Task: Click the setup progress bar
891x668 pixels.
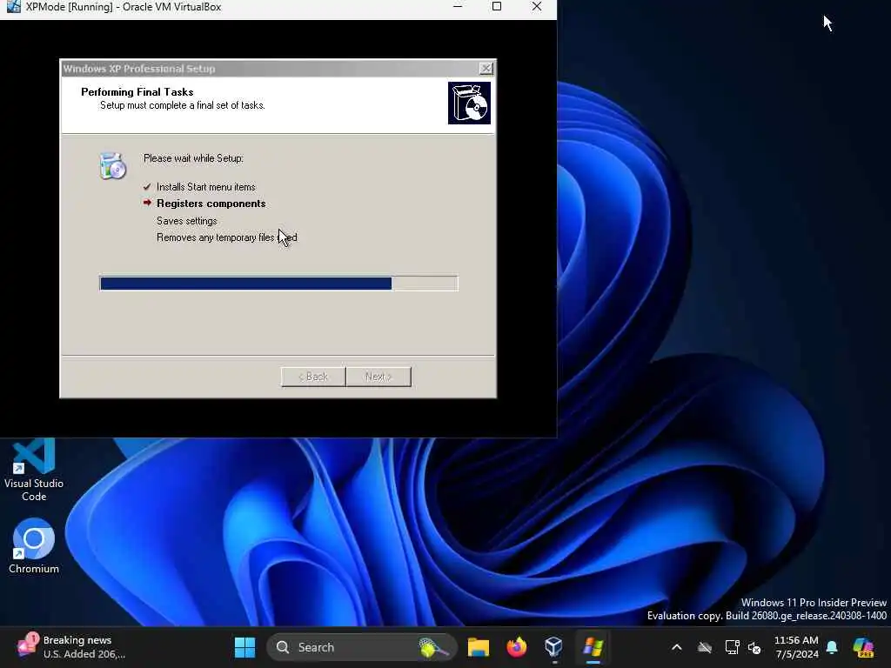Action: [x=278, y=283]
